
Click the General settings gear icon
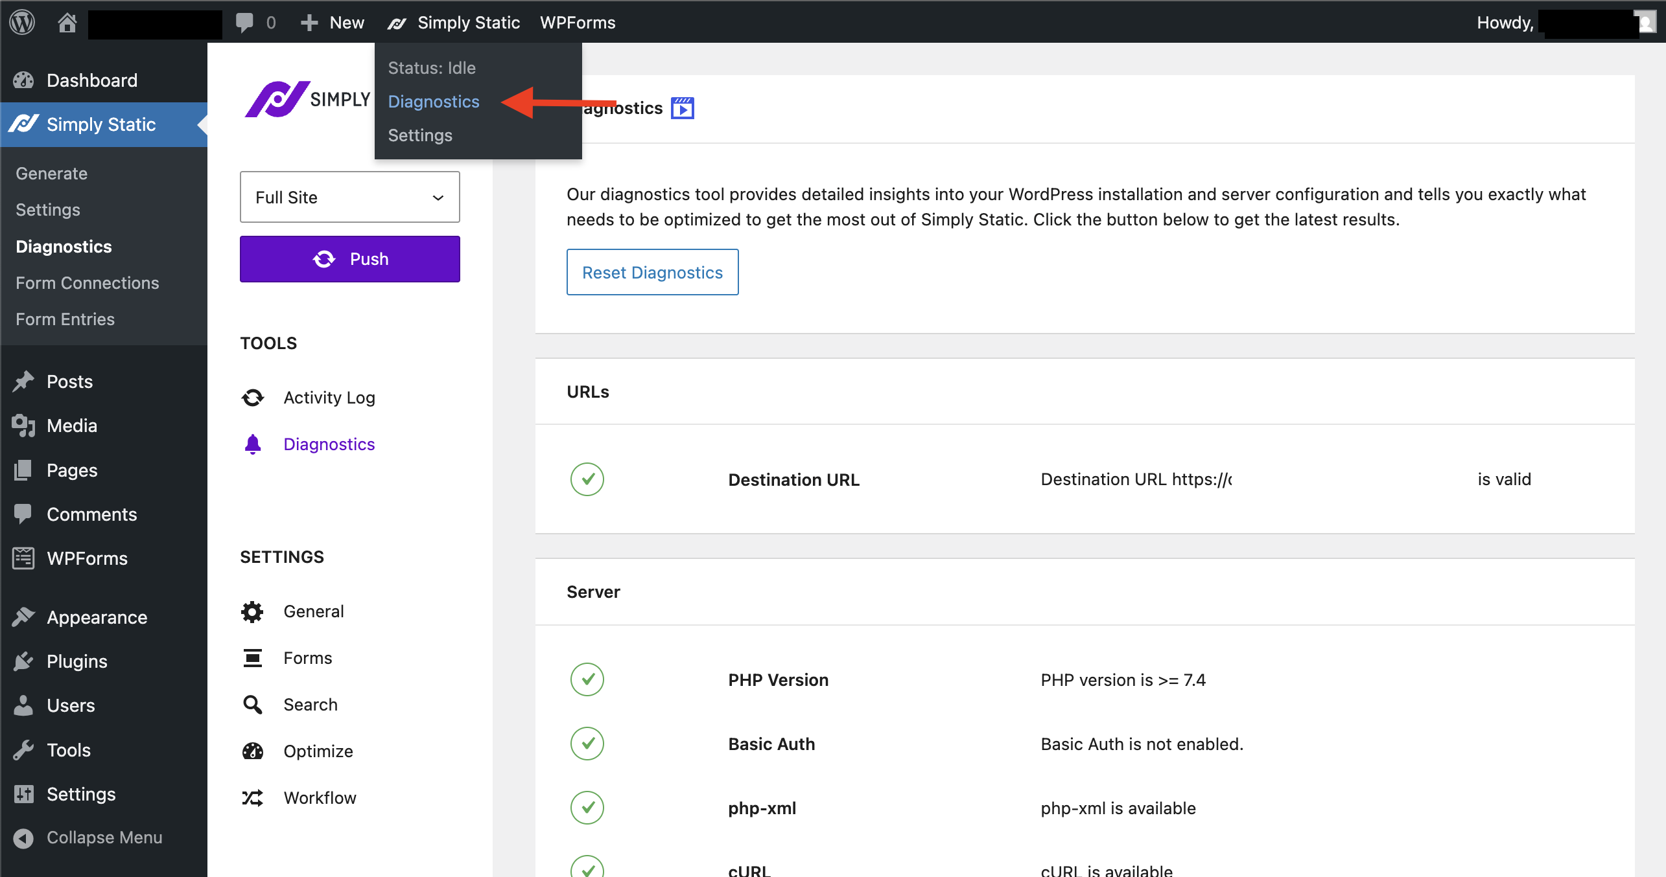(253, 611)
